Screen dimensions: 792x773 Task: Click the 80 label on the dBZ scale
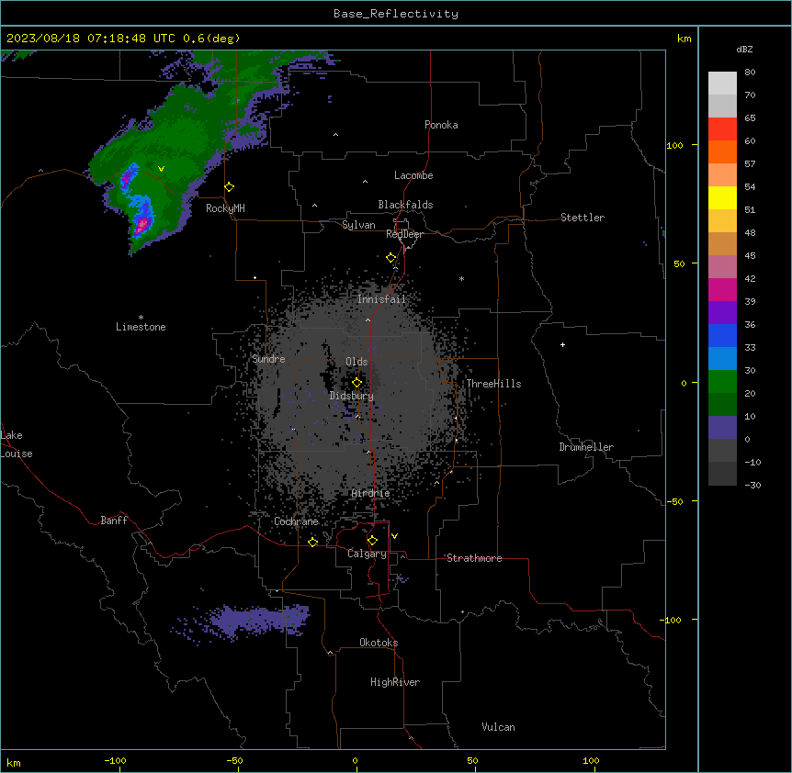click(x=750, y=73)
